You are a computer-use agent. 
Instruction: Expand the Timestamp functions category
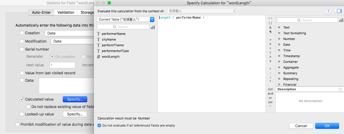[280, 56]
